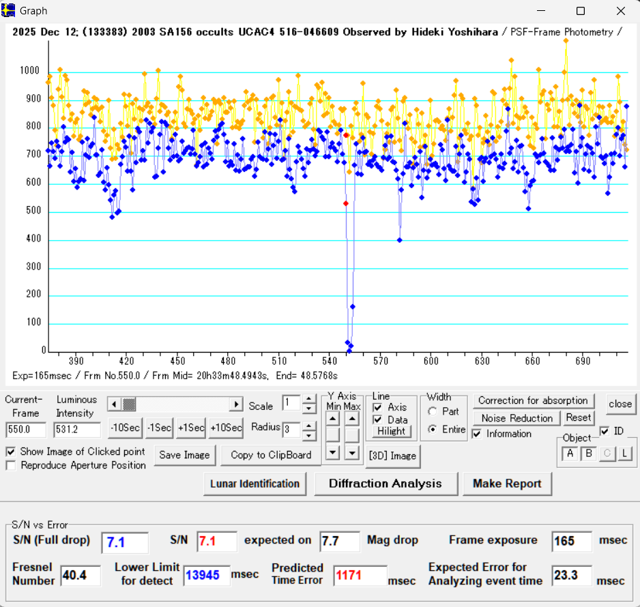
Task: Click the scrollbar right arrow
Action: point(236,404)
